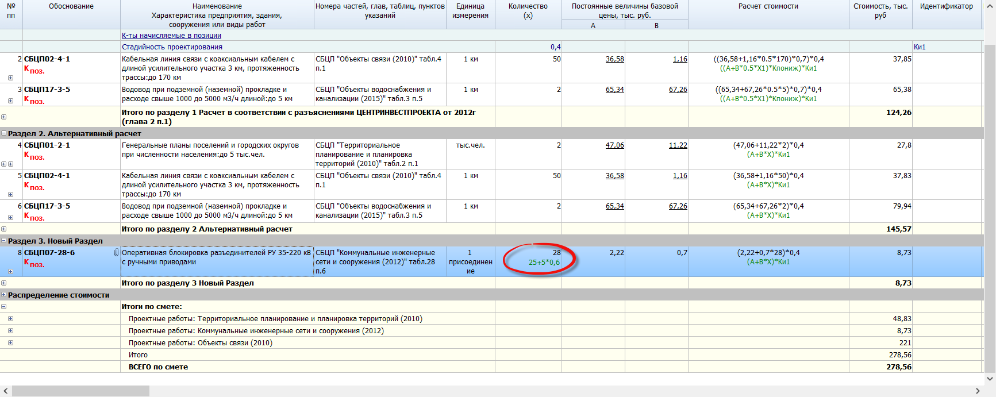The width and height of the screenshot is (996, 397).
Task: Collapse the Итоги по смете group
Action: click(4, 307)
